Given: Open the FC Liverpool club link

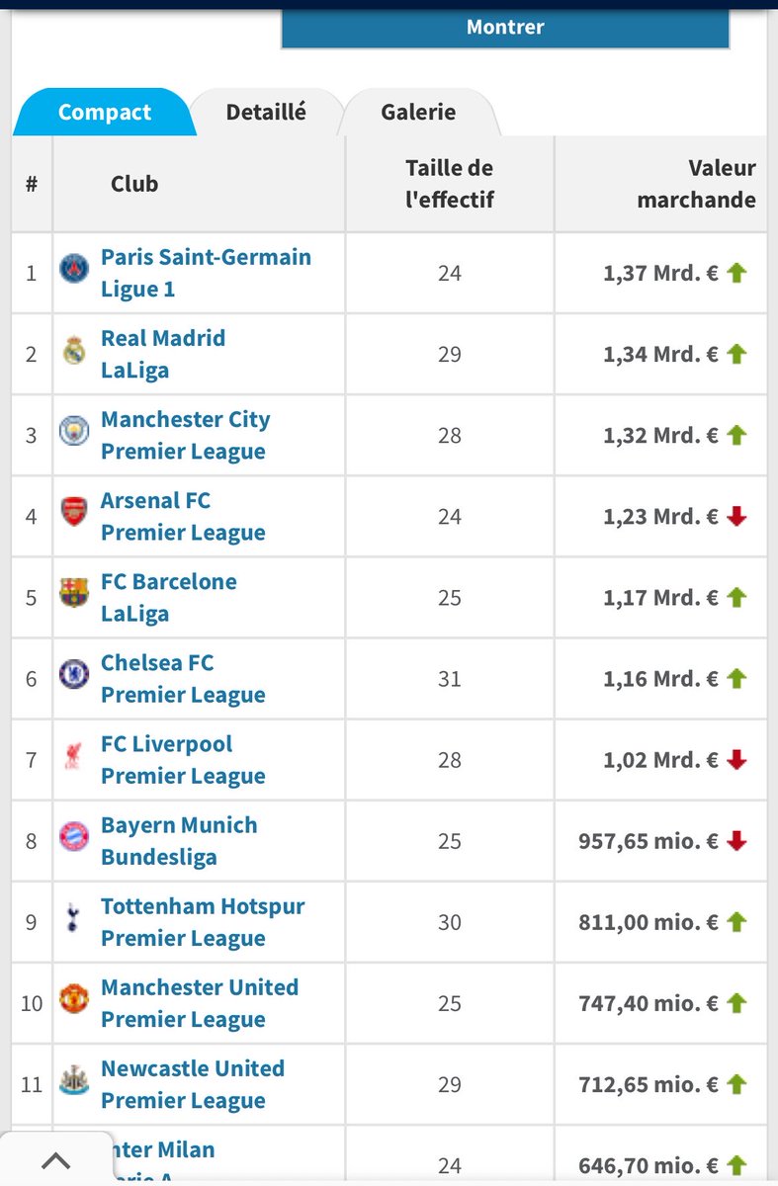Looking at the screenshot, I should (x=167, y=743).
